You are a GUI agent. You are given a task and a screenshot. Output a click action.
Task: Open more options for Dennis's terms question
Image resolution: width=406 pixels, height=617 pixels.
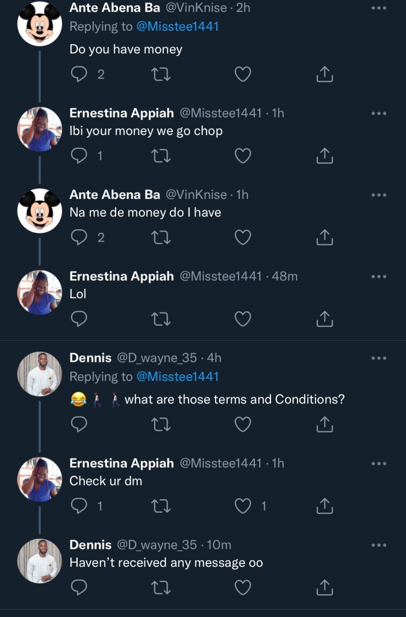coord(378,358)
